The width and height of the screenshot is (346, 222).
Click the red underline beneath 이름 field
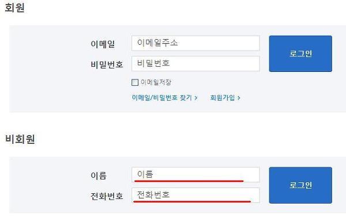(x=189, y=181)
